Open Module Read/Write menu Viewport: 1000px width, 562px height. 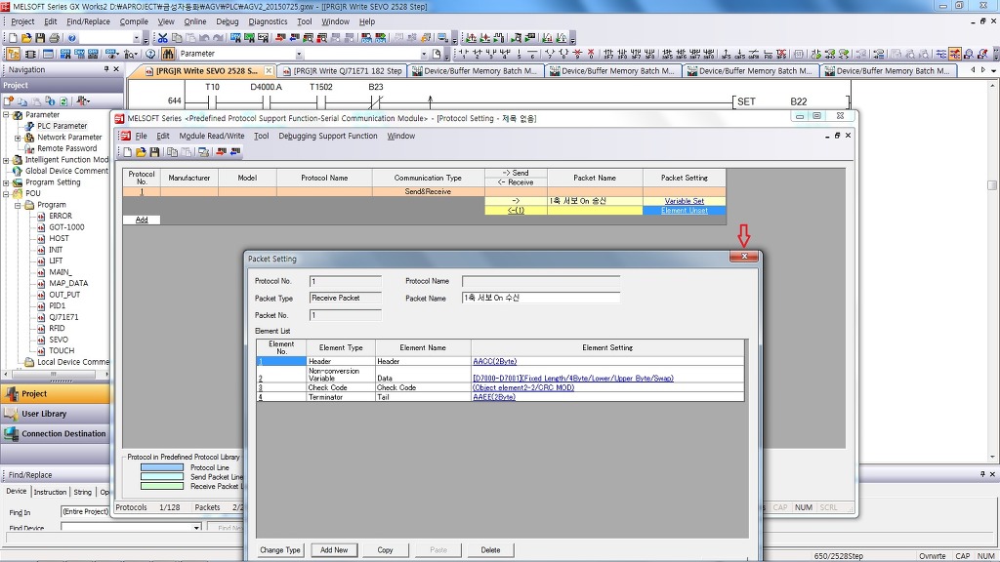(211, 137)
